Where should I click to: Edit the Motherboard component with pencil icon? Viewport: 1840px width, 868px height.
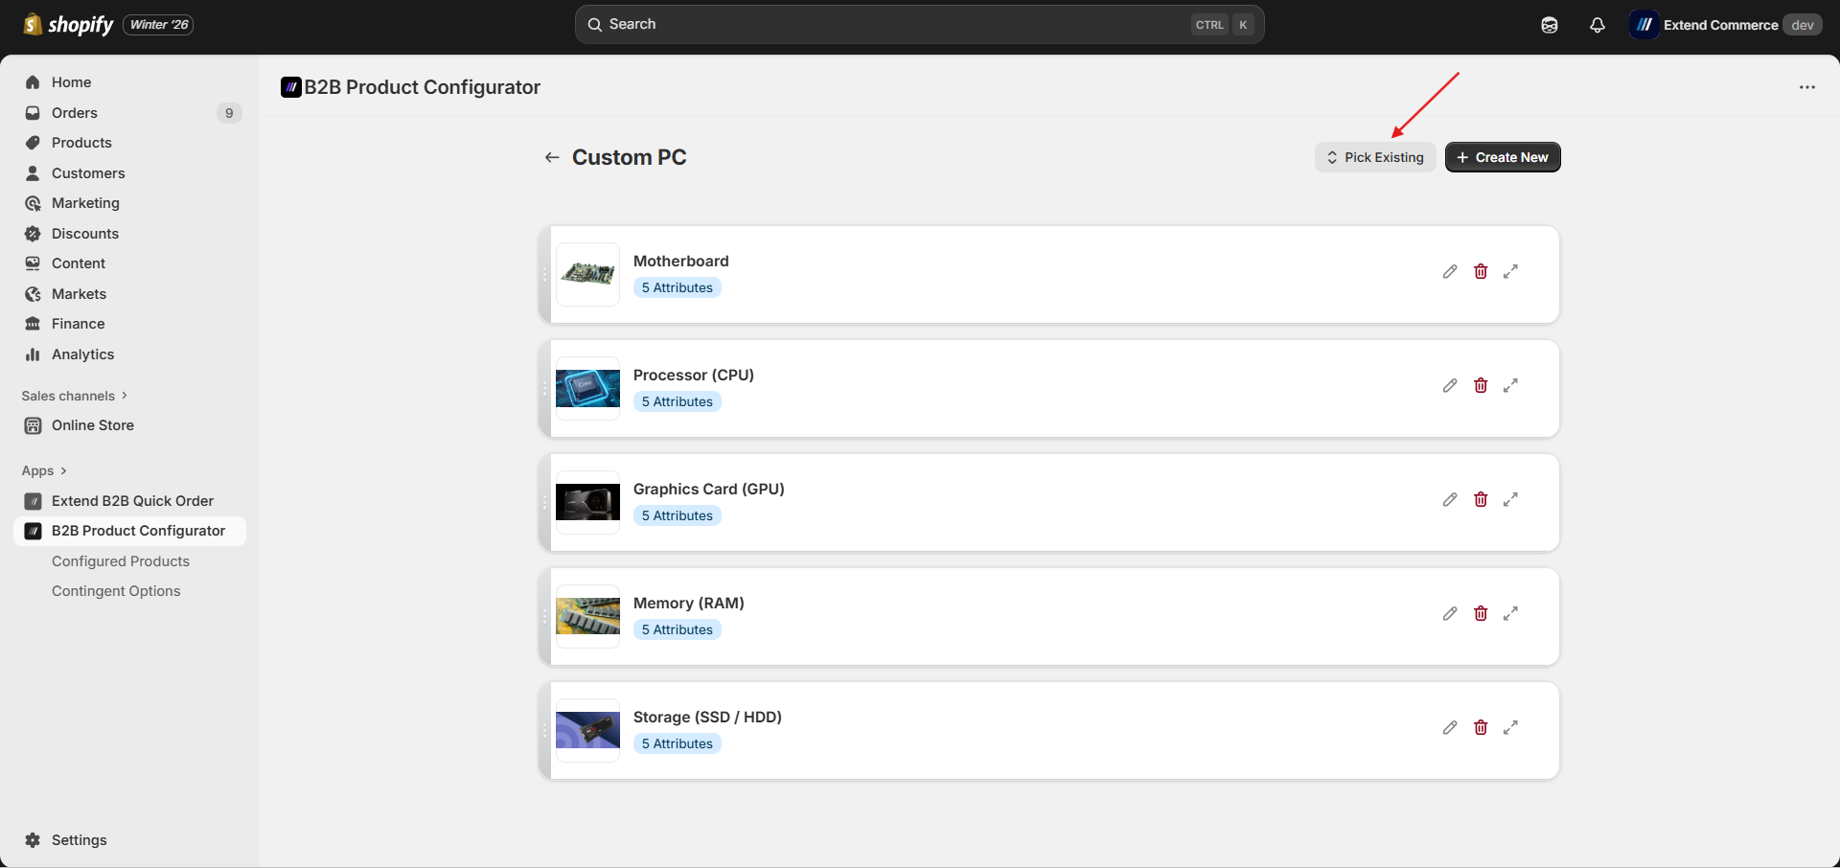click(x=1450, y=272)
